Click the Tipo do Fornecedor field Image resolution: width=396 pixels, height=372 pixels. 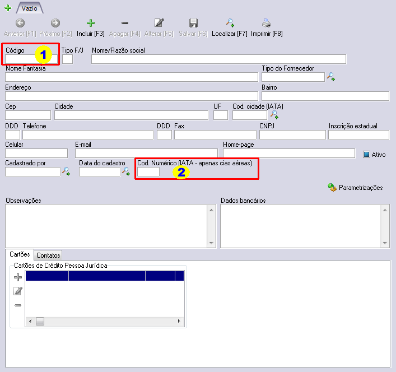[293, 77]
